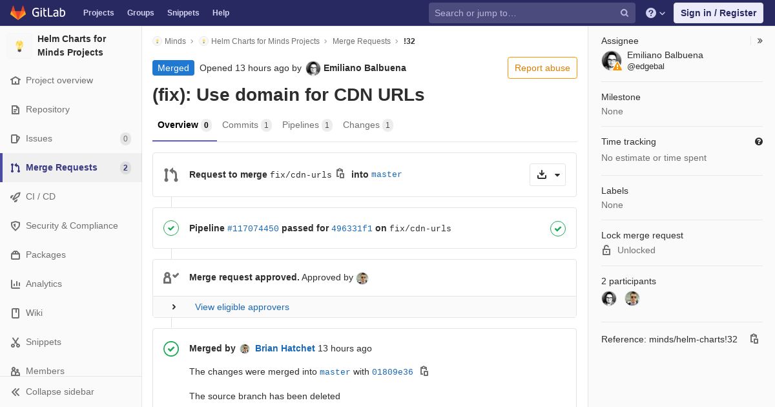Open the View eligible approvers link
The image size is (775, 407).
pos(242,308)
